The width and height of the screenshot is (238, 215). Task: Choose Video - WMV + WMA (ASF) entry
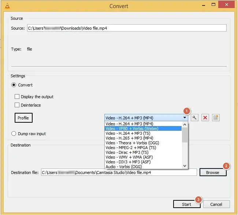pyautogui.click(x=143, y=157)
